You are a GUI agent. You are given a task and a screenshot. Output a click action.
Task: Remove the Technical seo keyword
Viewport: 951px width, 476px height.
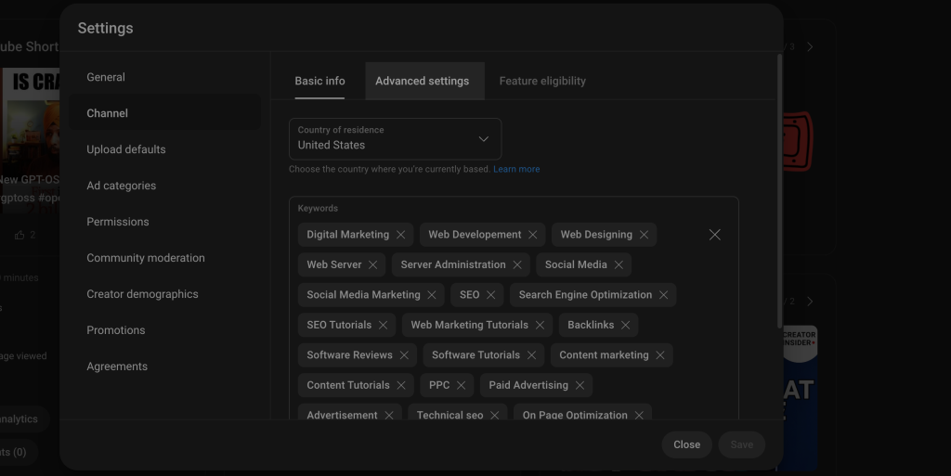tap(495, 415)
